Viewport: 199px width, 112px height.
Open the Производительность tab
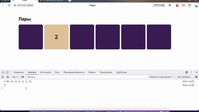(74, 72)
